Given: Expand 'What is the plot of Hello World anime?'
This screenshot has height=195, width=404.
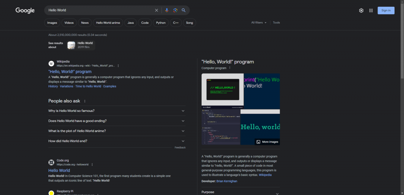Looking at the screenshot, I should pos(117,131).
